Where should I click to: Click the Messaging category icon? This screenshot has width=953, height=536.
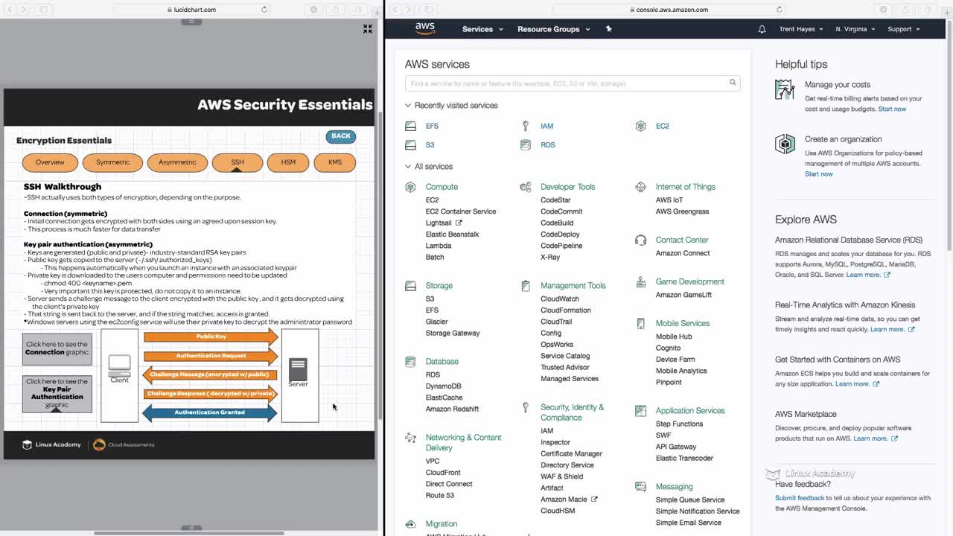[x=640, y=487]
